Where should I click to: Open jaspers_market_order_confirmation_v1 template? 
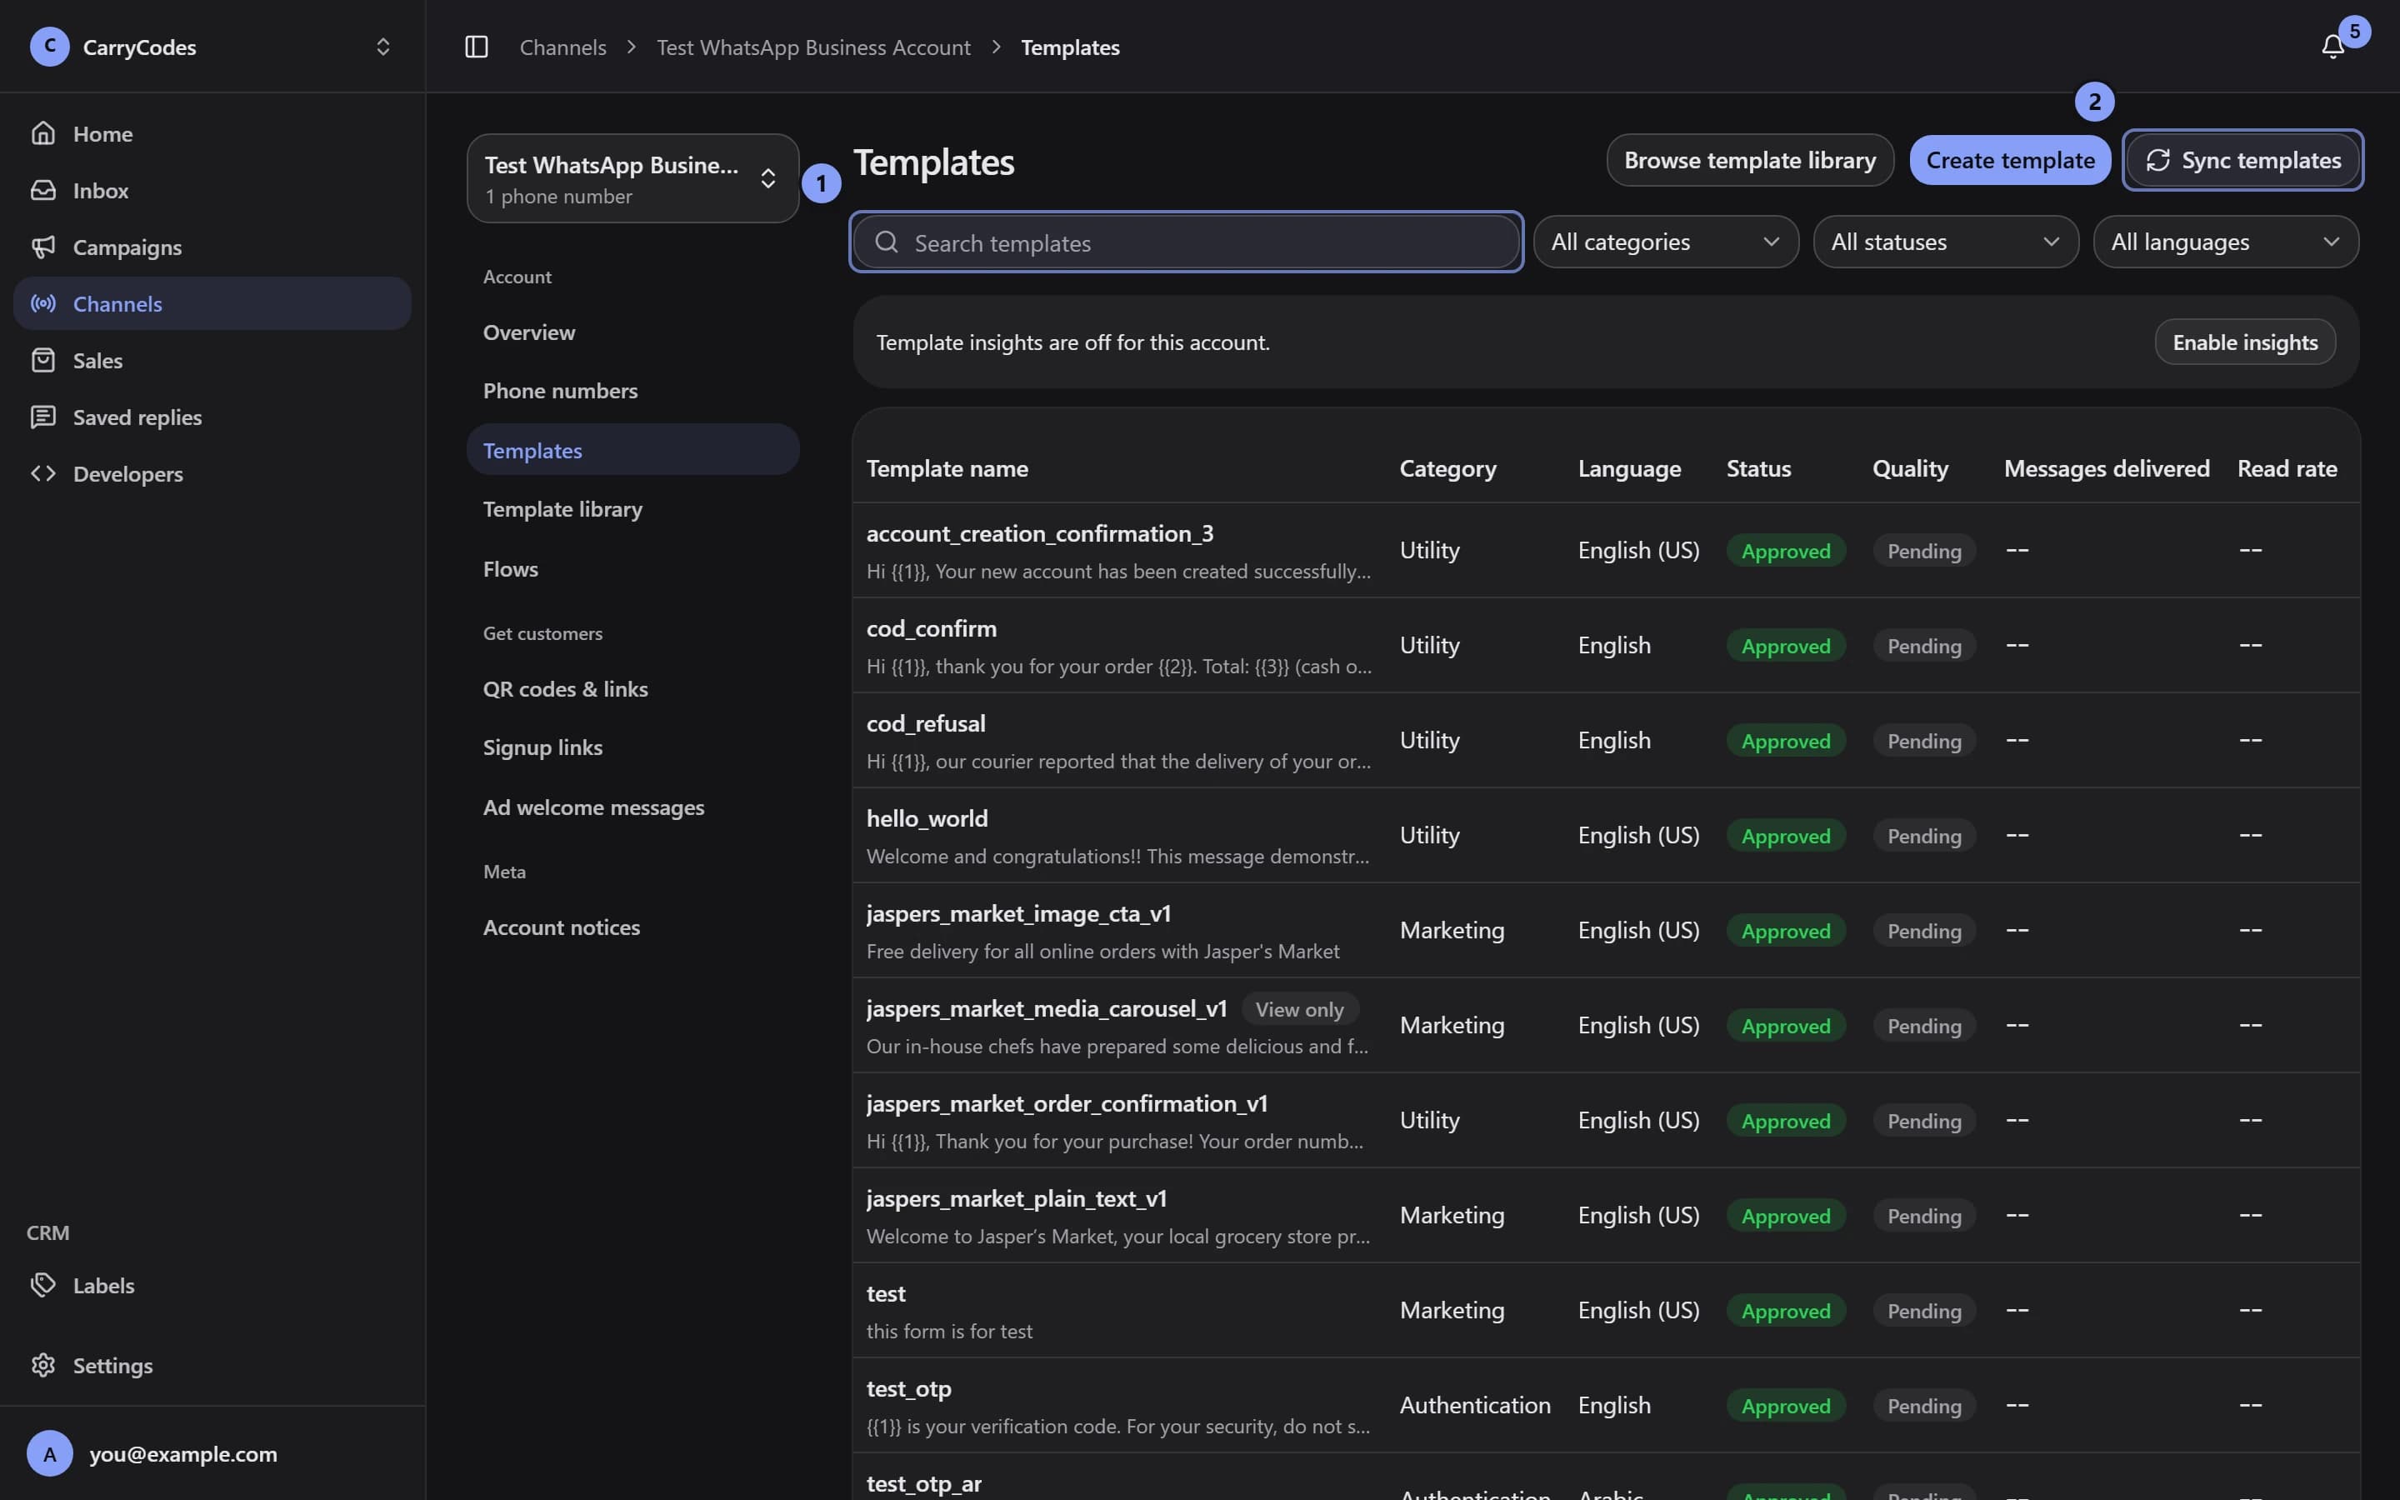[1606, 1120]
